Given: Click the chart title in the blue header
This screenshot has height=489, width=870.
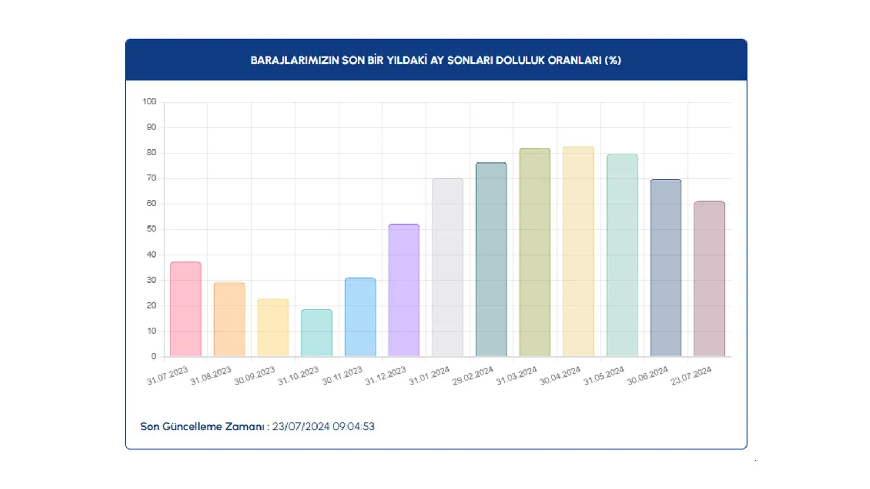Looking at the screenshot, I should pos(436,60).
